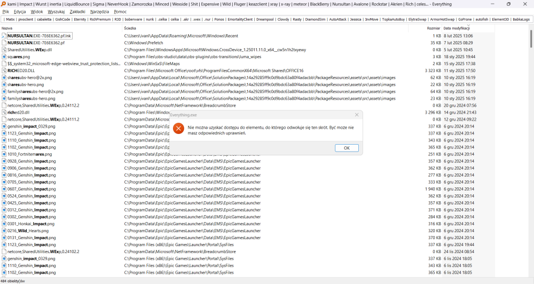Select the file icon of NURSULTAN.EXE-7E6E6362.pf.lnk
This screenshot has height=284, width=534.
pos(4,36)
